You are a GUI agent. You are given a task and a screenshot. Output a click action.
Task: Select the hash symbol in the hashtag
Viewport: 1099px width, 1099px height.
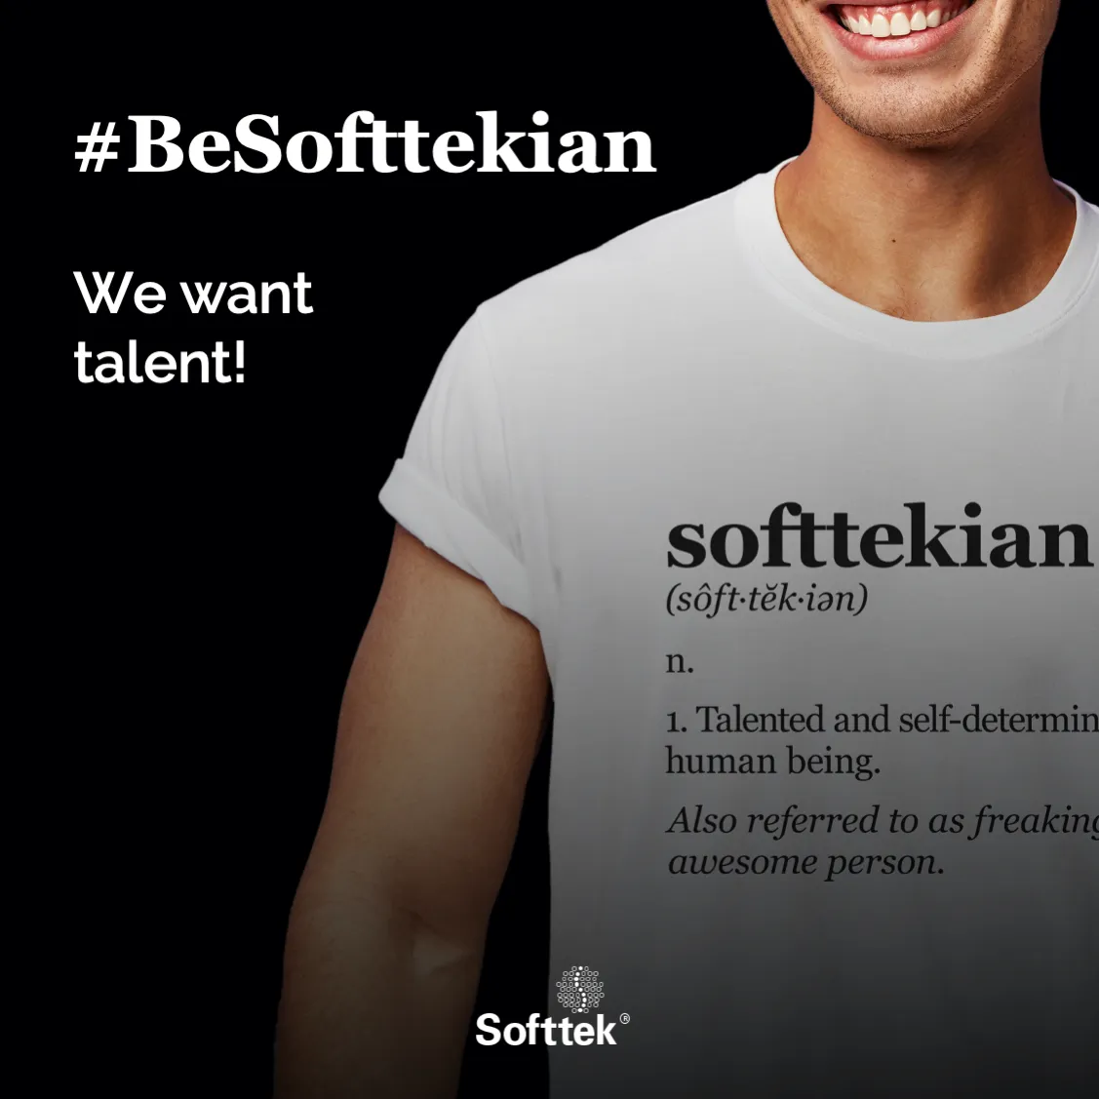pos(97,148)
